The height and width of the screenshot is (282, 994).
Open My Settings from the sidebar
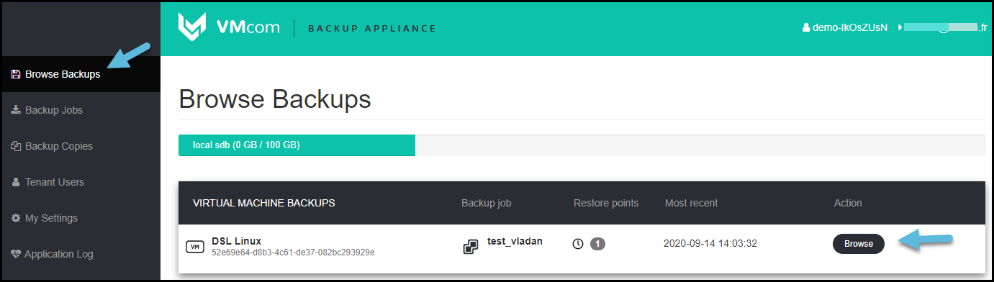tap(51, 218)
